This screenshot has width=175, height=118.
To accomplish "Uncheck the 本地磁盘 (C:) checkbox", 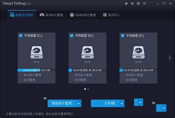I will coord(21,36).
